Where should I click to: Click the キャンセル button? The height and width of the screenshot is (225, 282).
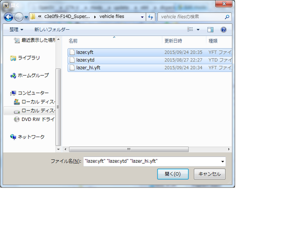[x=209, y=174]
